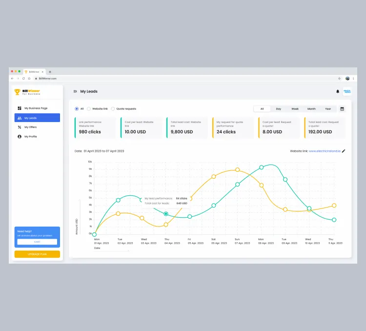Open My Profile in sidebar

click(x=30, y=137)
